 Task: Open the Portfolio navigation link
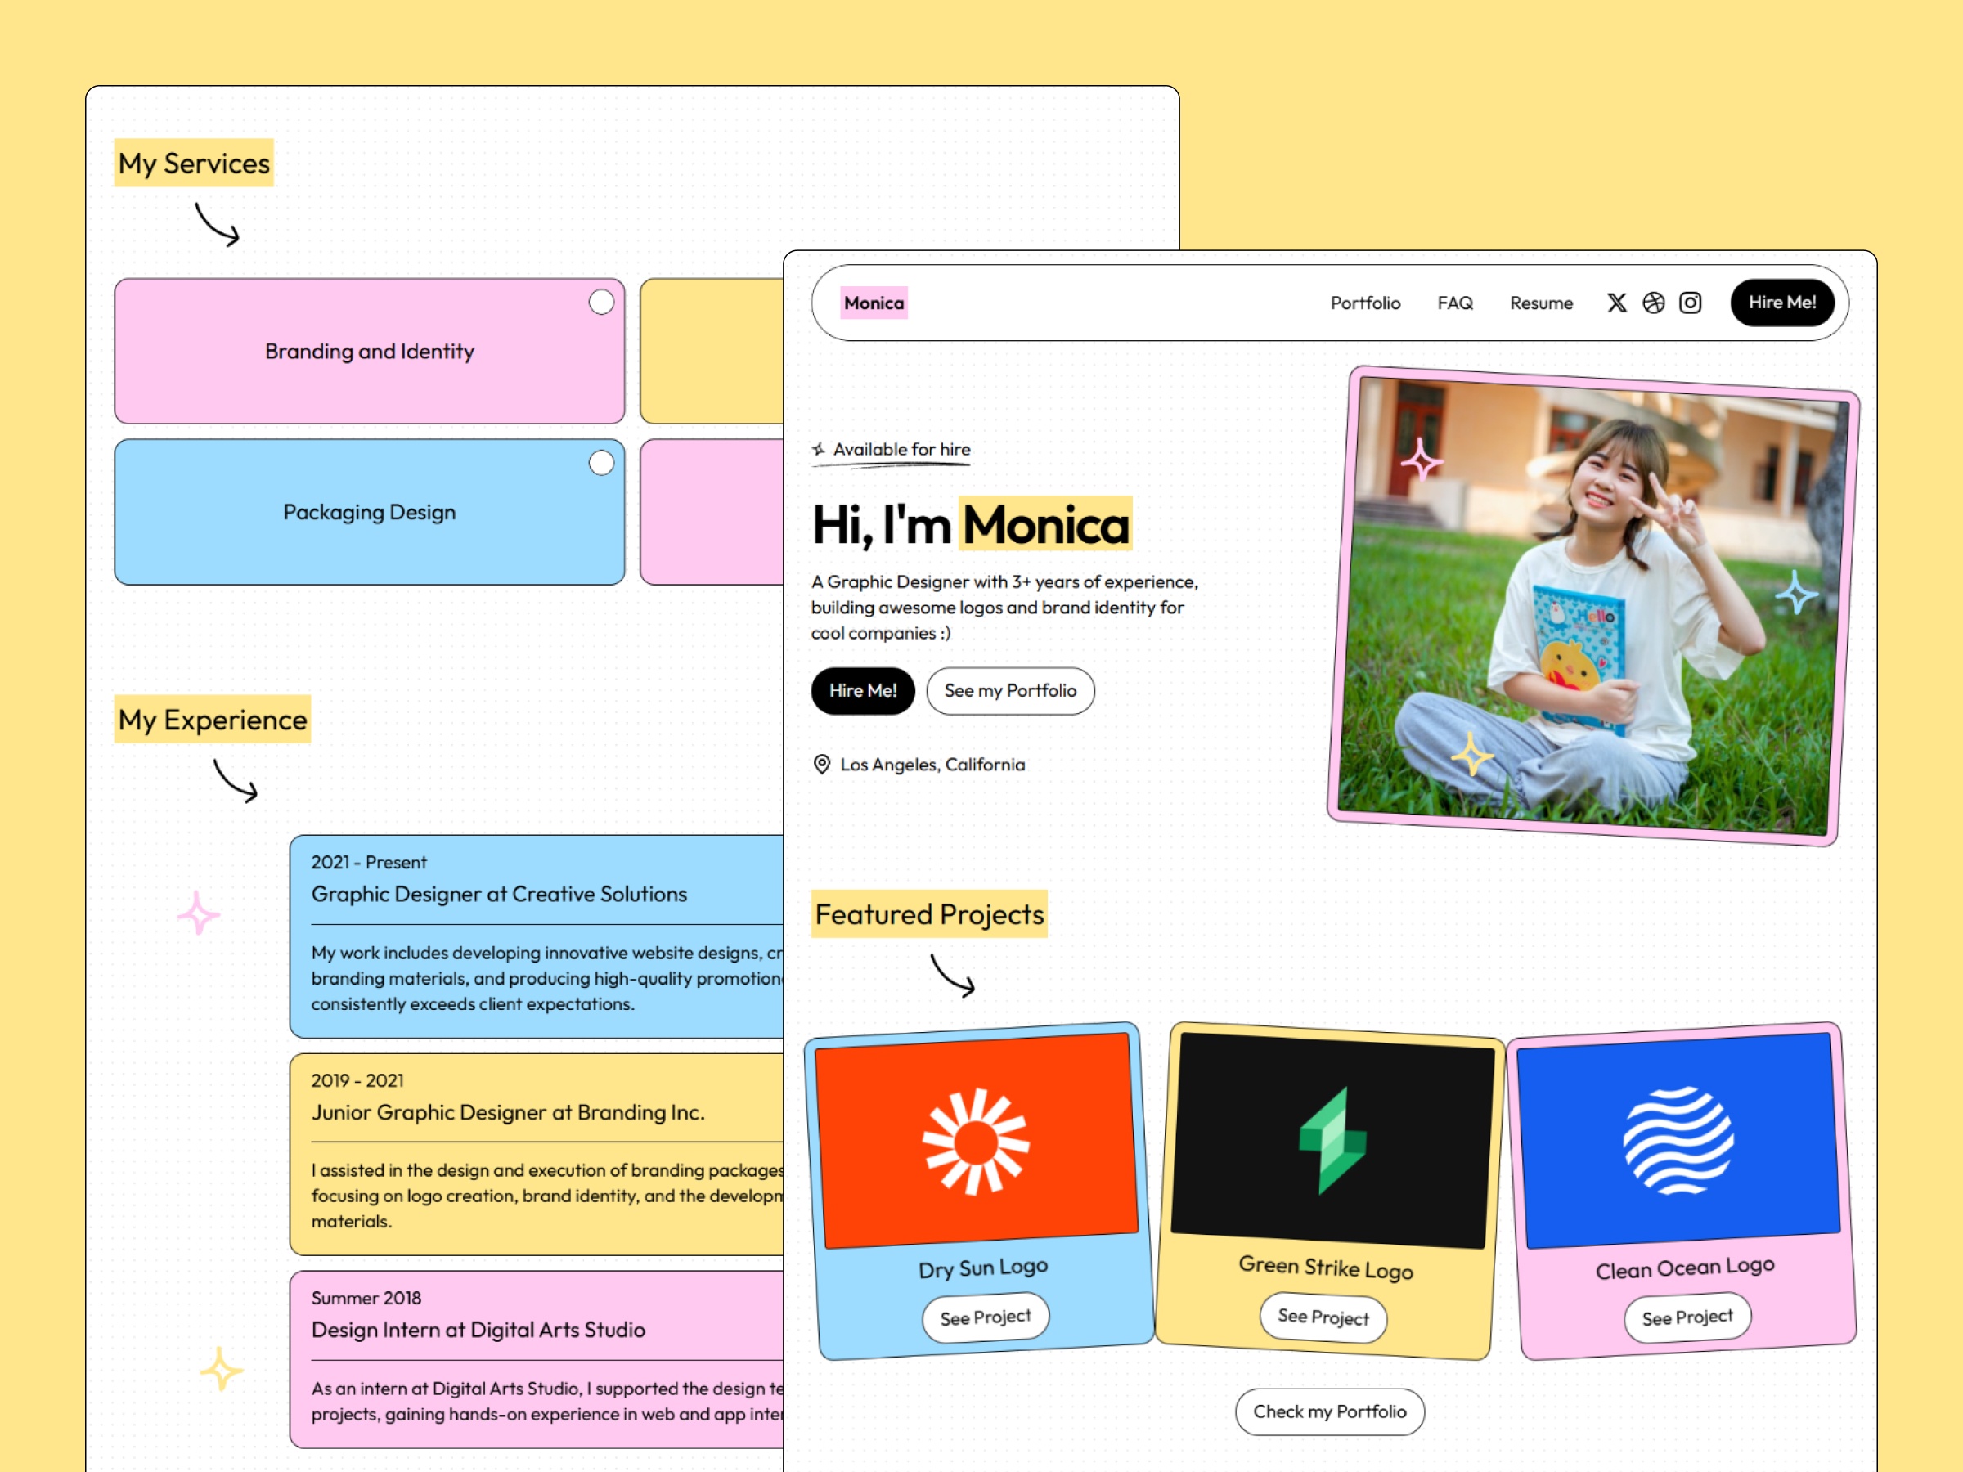click(x=1365, y=303)
